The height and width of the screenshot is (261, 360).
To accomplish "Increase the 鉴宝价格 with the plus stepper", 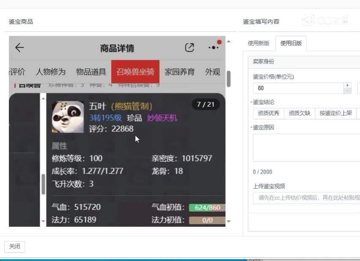I will 347,85.
